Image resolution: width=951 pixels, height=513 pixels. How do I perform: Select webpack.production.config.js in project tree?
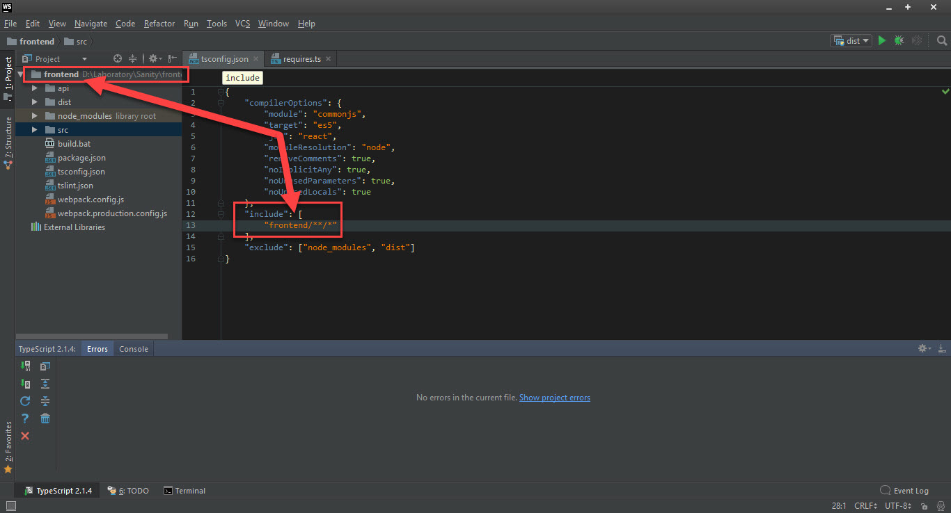point(112,213)
